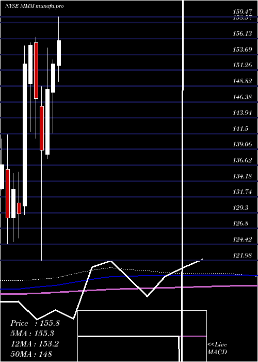The width and height of the screenshot is (258, 362).
Task: Select the 151.26 price axis label
Action: coord(243,65)
